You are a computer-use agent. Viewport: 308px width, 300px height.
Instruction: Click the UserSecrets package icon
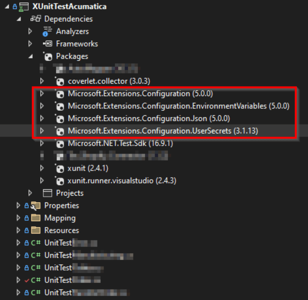tap(59, 131)
